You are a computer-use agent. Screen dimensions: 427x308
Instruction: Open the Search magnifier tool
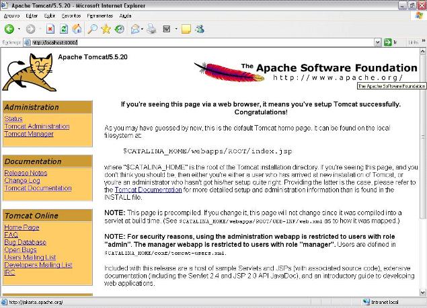click(93, 29)
